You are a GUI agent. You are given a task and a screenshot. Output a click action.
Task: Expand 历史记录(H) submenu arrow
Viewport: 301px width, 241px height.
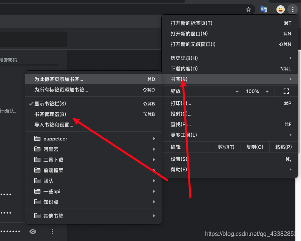(290, 58)
